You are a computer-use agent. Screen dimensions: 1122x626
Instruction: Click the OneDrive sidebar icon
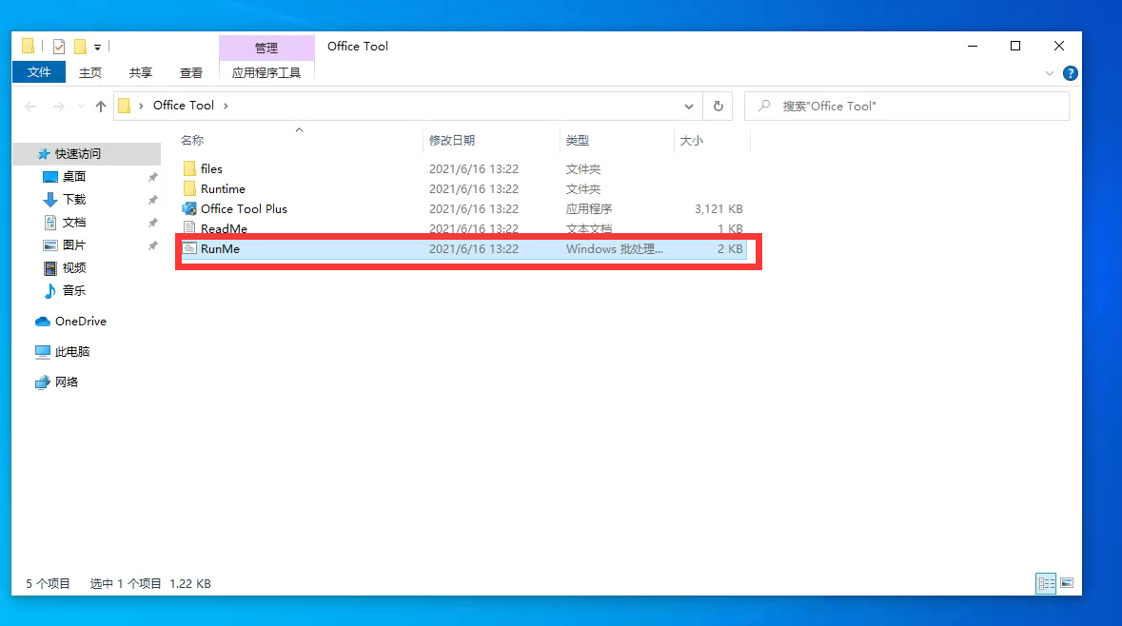(41, 321)
